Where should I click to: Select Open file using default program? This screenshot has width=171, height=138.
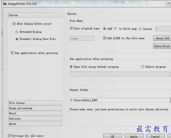(x=71, y=67)
